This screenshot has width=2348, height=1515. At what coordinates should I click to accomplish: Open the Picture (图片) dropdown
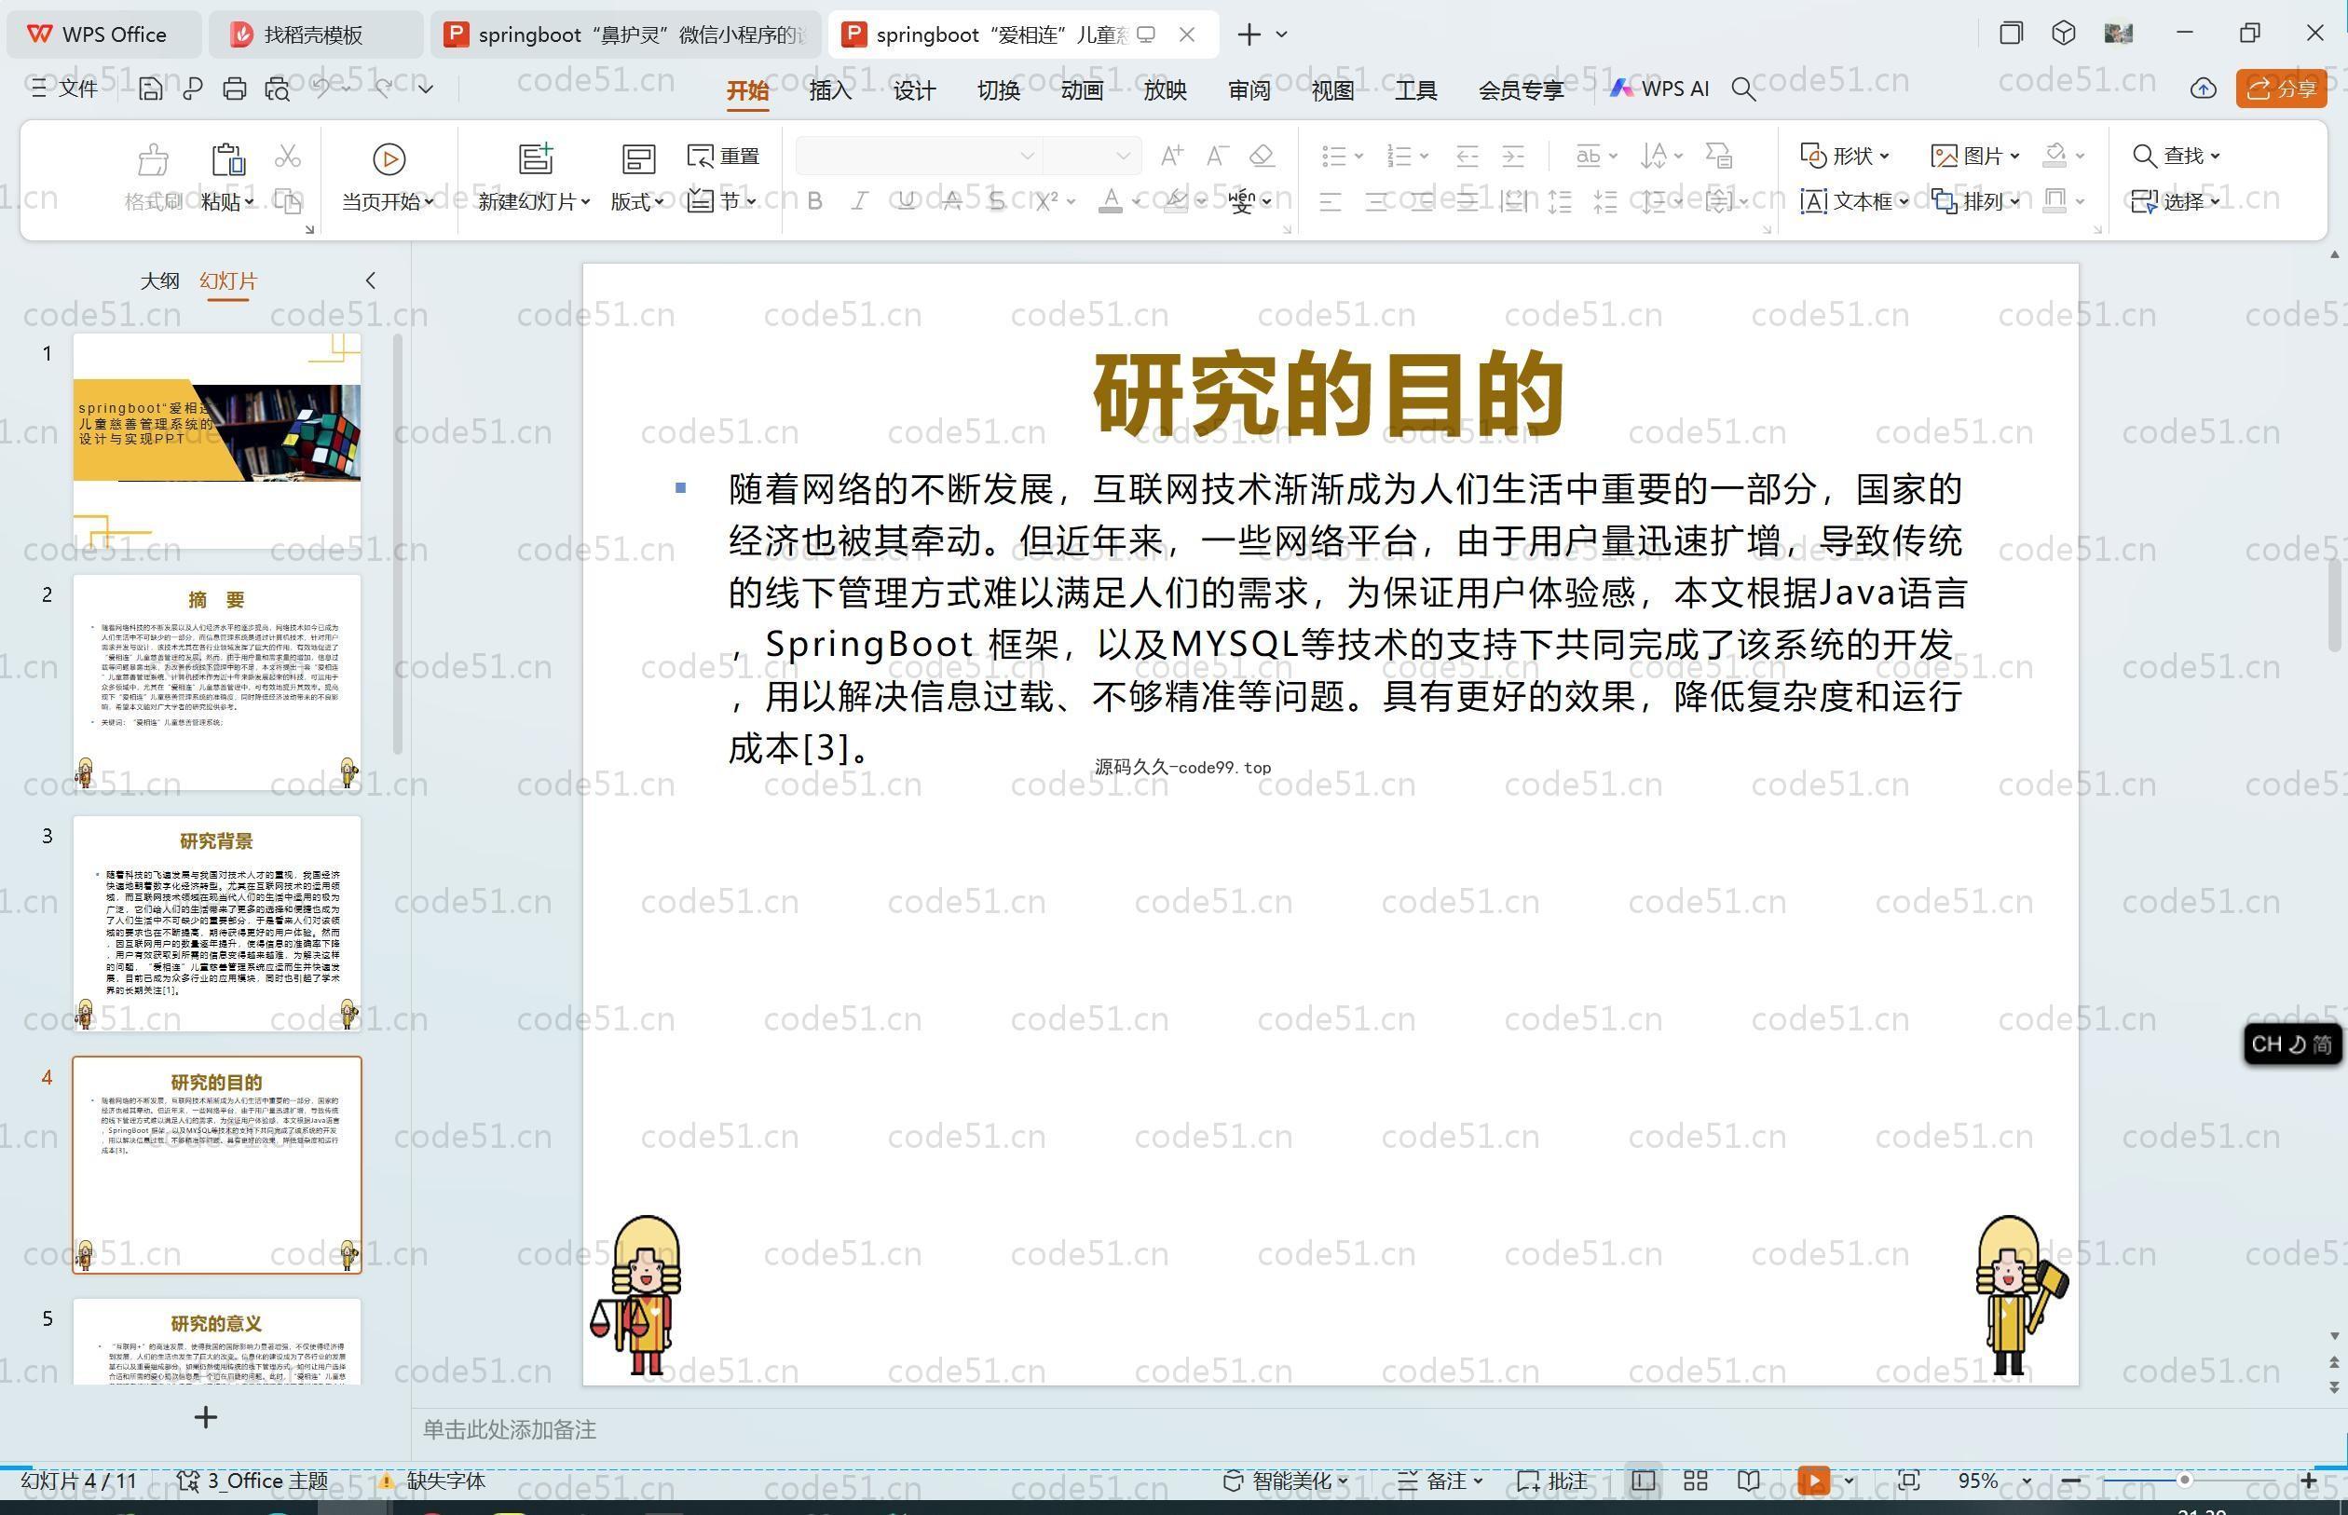[1975, 156]
